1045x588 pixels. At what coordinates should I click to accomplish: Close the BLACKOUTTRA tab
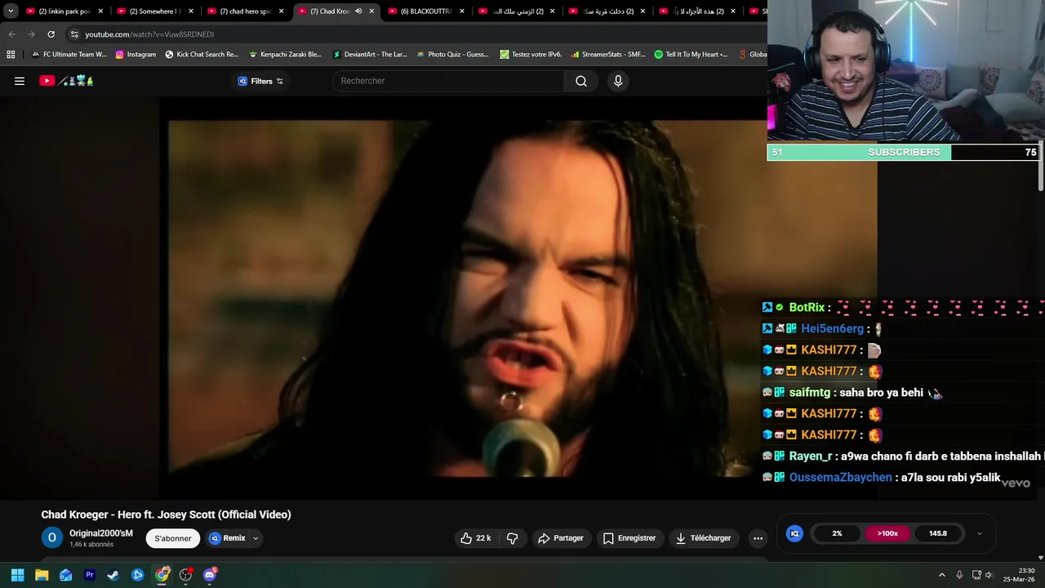coord(462,11)
